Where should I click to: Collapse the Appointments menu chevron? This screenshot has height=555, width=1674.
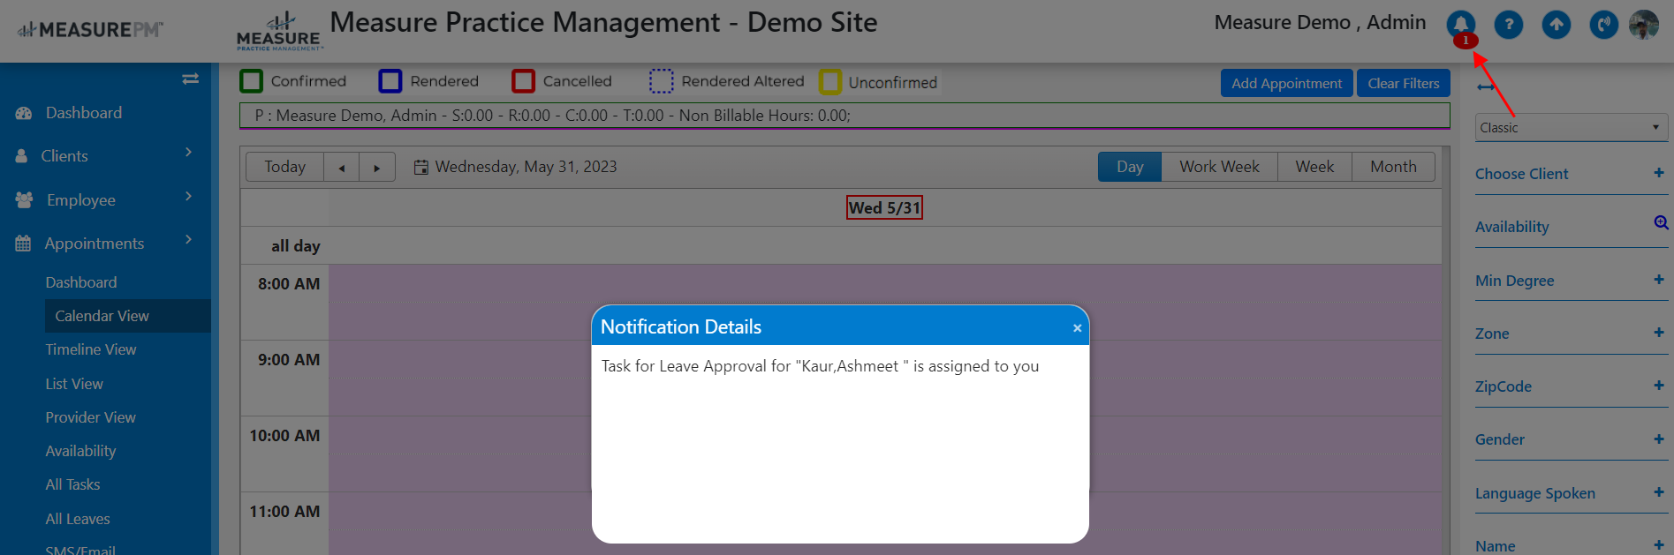point(188,240)
